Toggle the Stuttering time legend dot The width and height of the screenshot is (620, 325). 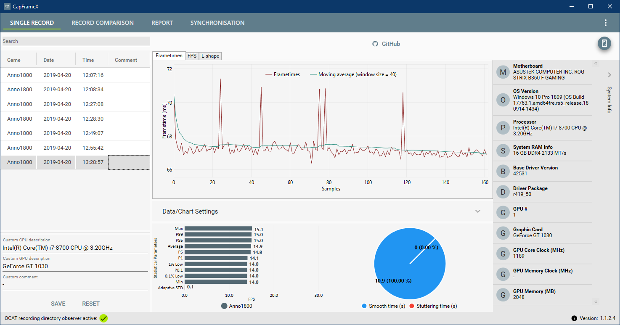(412, 306)
